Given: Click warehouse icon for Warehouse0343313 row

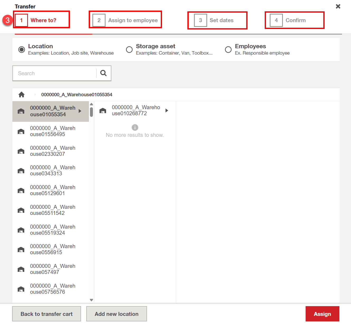Looking at the screenshot, I should tap(21, 171).
